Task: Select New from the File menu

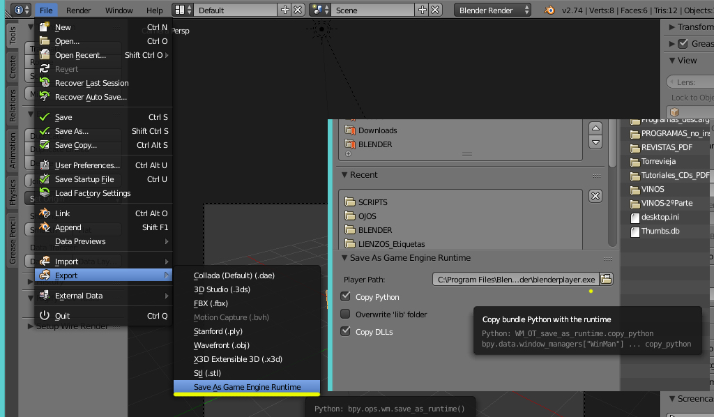Action: point(103,27)
